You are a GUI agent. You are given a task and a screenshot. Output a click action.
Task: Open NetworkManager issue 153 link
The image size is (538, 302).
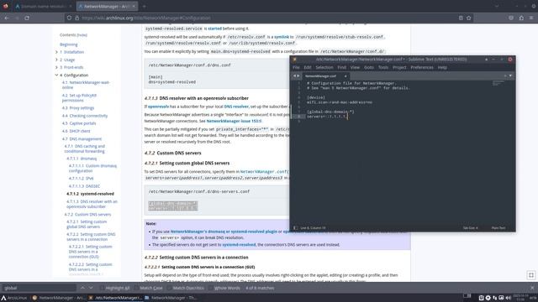[x=234, y=121]
